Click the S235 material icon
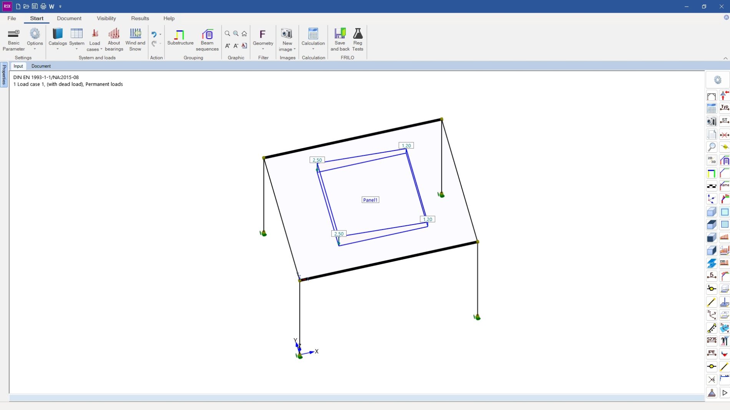 pos(712,340)
